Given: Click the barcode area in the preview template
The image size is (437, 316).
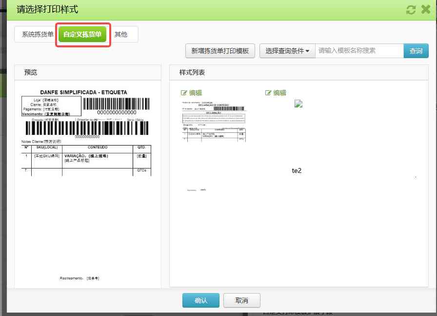Looking at the screenshot, I should point(117,104).
